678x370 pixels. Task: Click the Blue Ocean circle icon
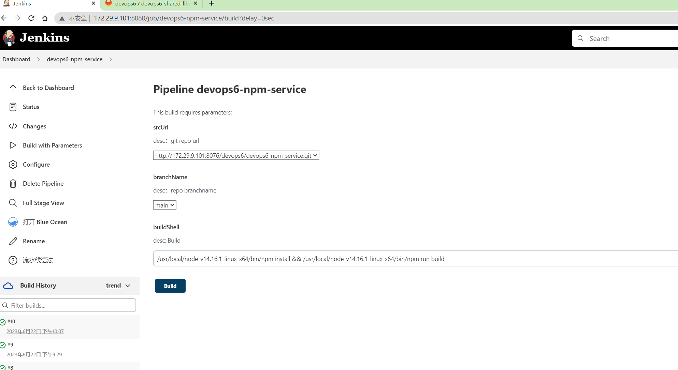[x=13, y=222]
